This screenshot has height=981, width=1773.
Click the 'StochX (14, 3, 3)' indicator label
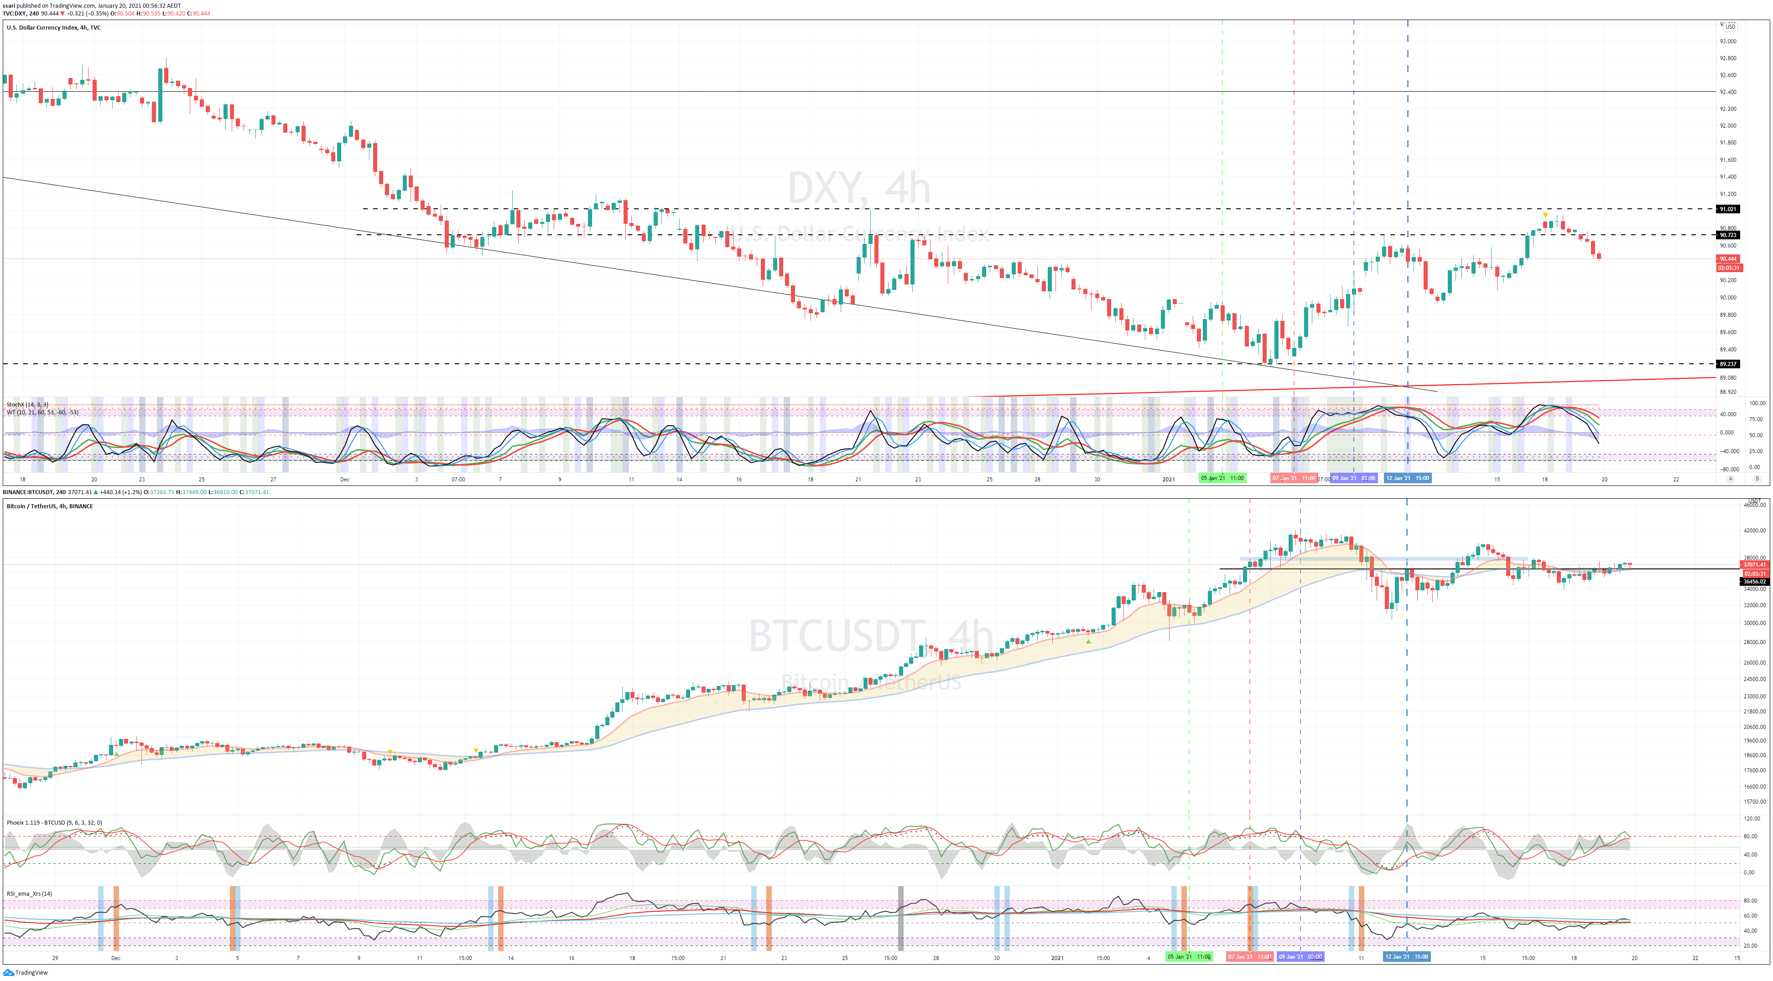tap(27, 404)
